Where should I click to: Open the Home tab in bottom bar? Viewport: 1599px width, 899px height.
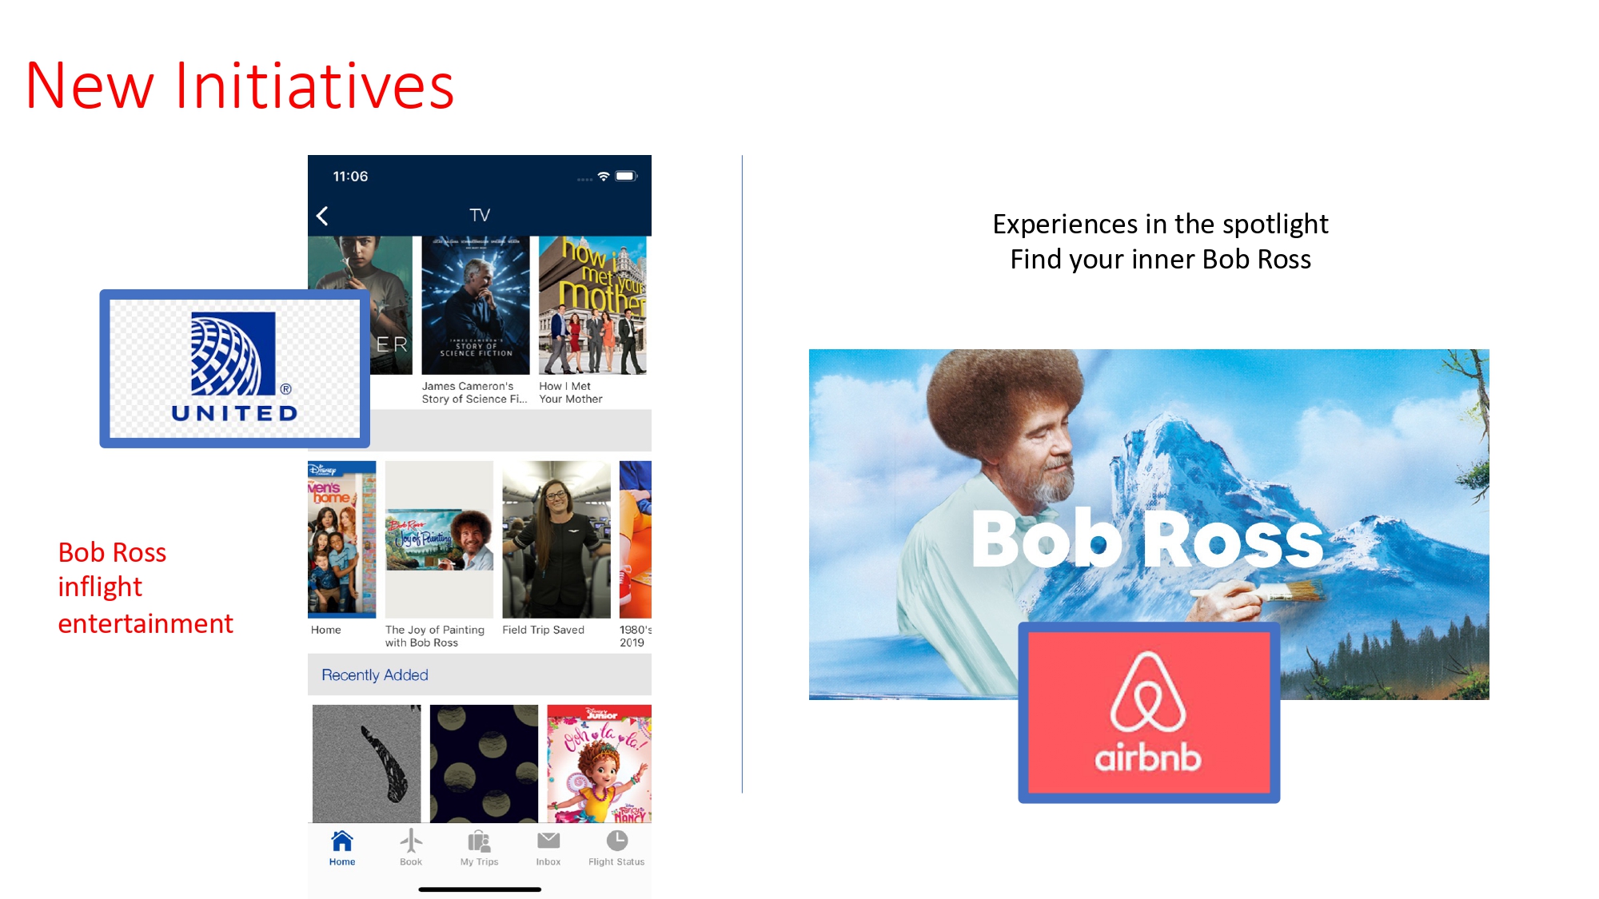(342, 848)
